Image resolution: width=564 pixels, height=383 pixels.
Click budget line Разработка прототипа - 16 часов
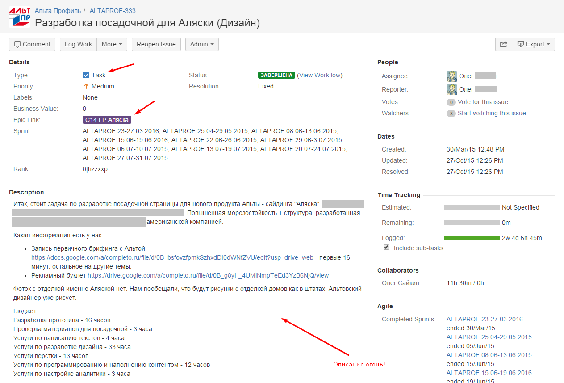coord(62,320)
